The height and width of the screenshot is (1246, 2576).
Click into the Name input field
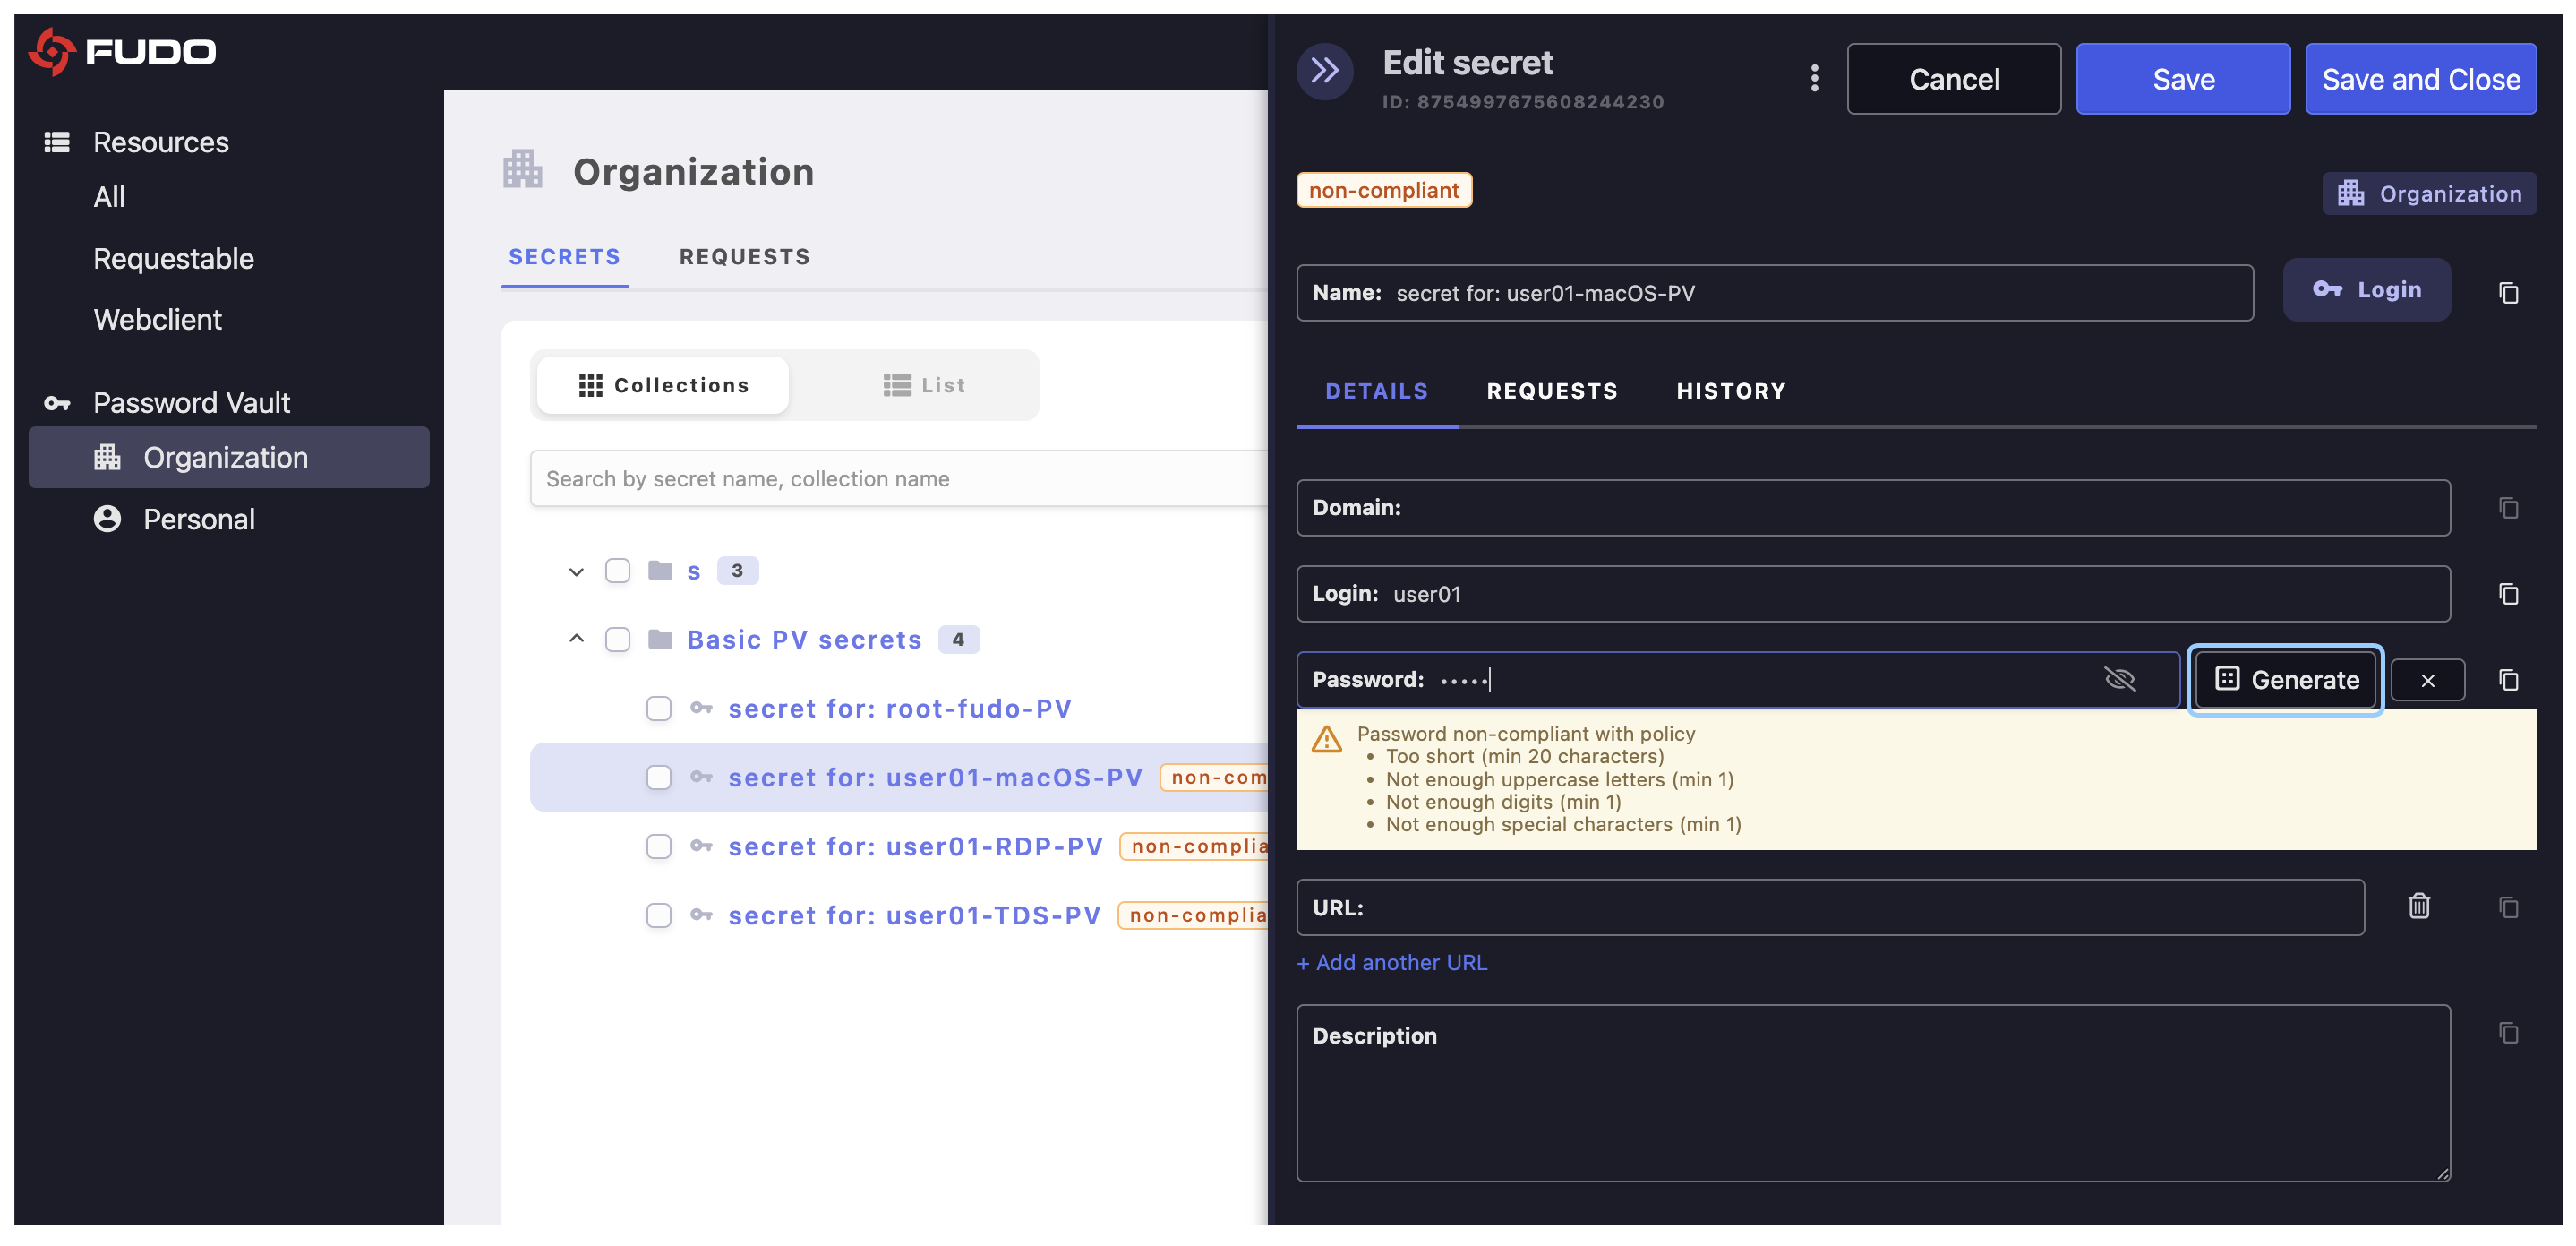(x=1774, y=292)
